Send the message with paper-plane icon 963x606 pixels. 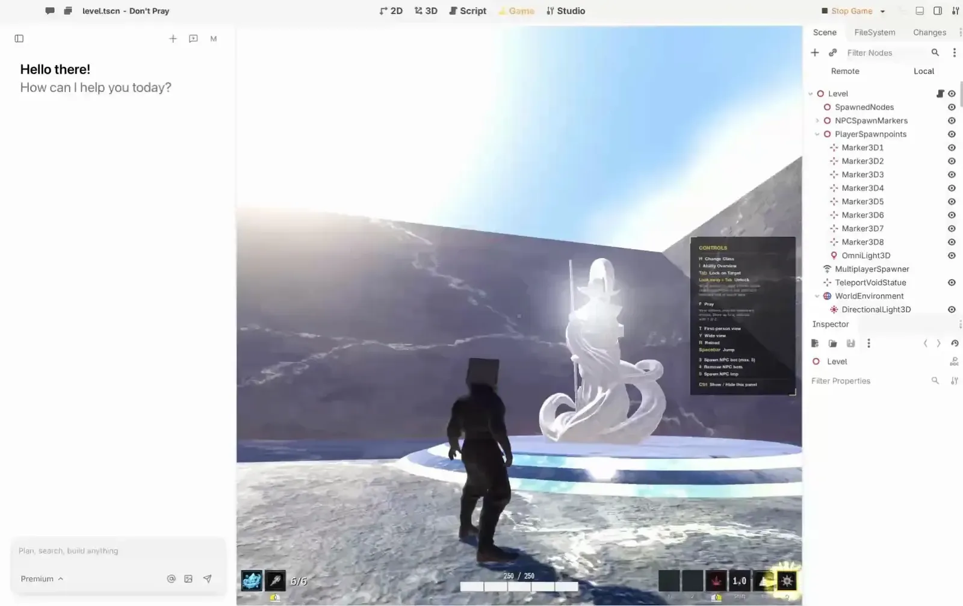click(x=207, y=578)
